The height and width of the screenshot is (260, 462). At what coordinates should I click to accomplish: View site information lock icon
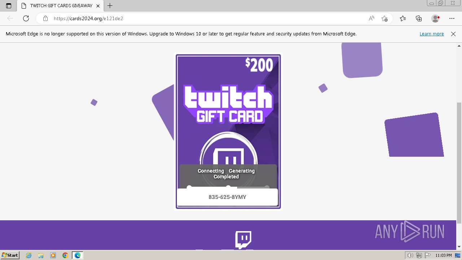click(x=45, y=18)
